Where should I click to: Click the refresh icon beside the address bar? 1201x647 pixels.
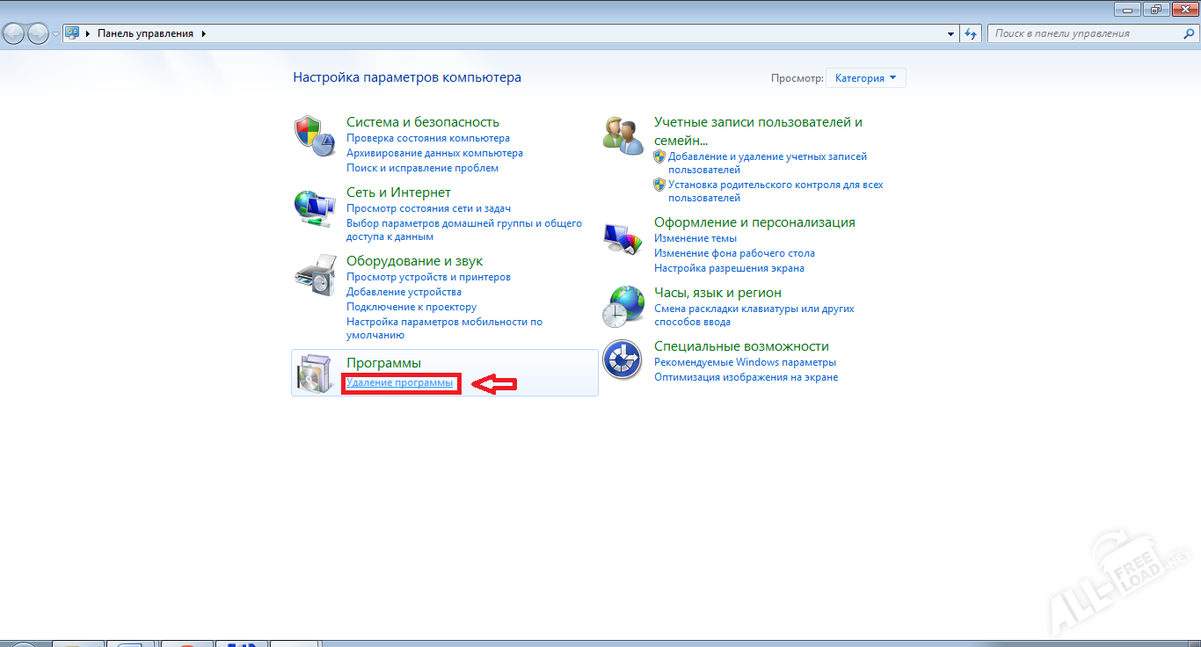pyautogui.click(x=971, y=33)
